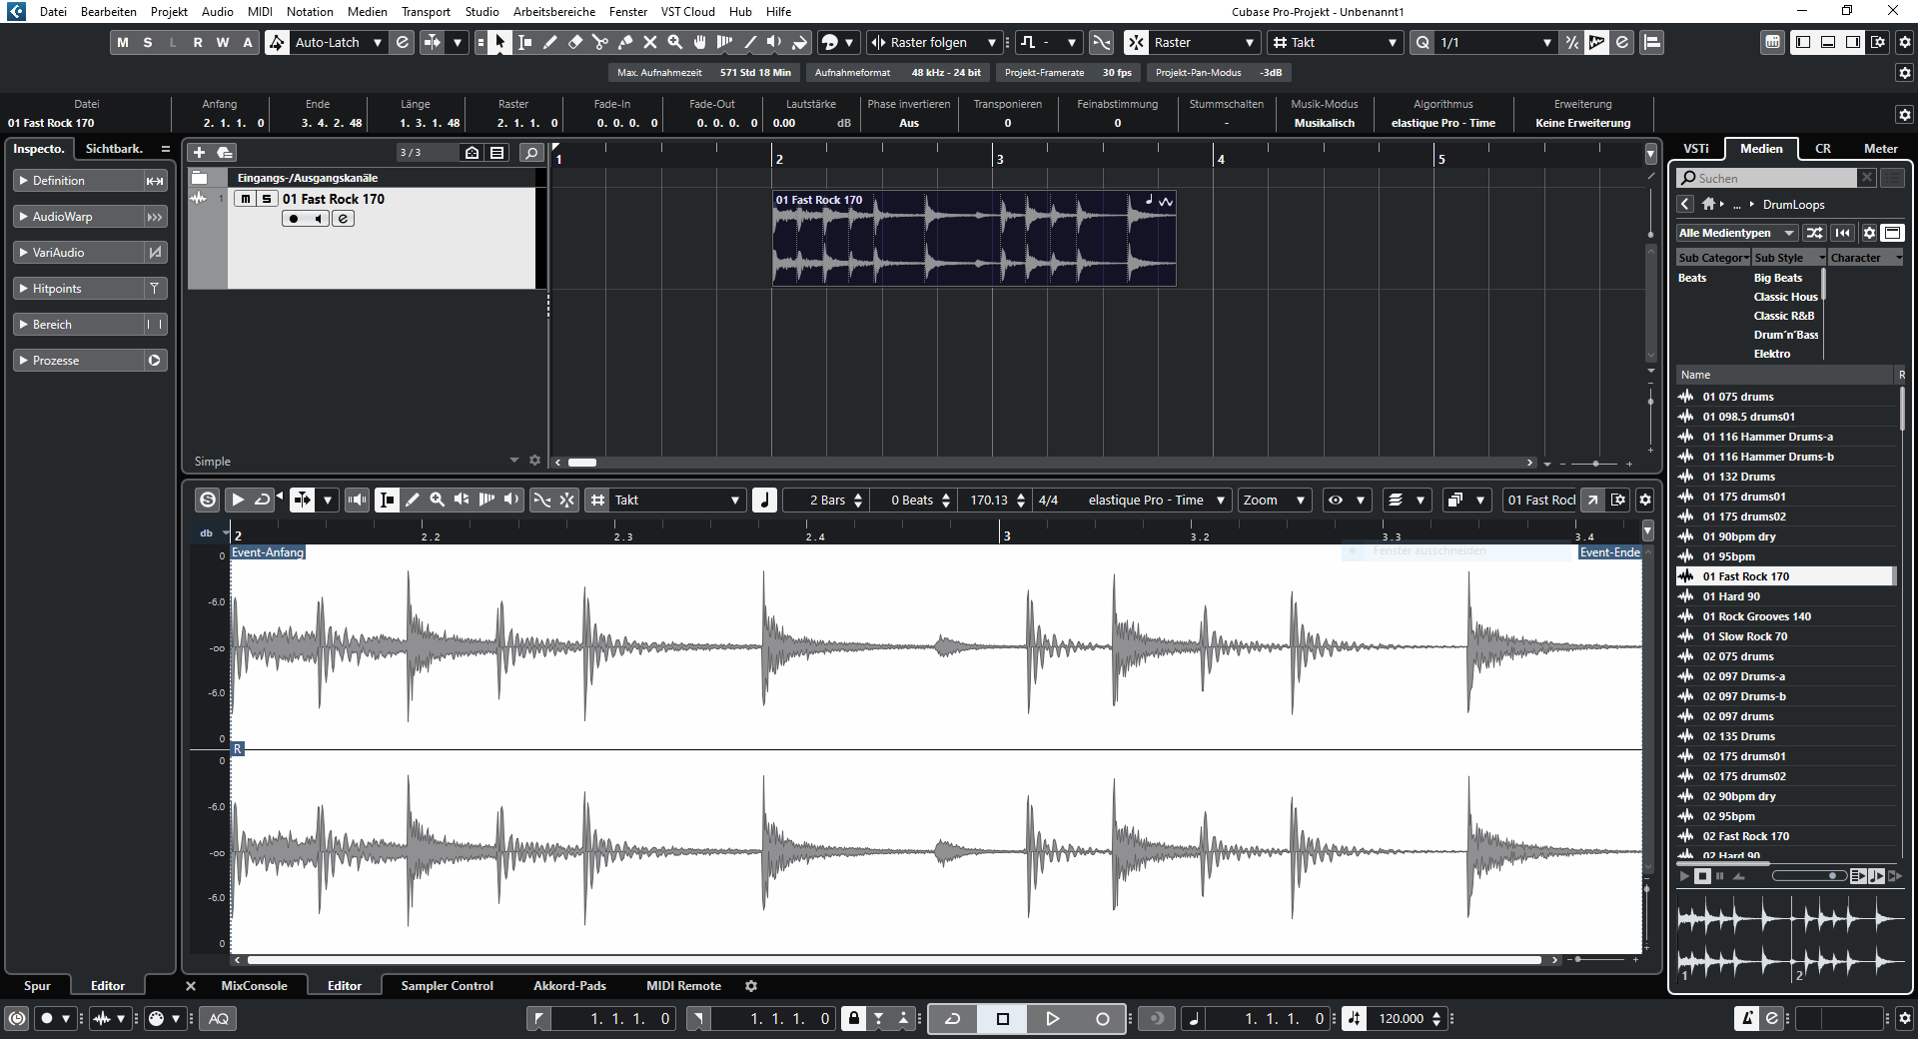The width and height of the screenshot is (1918, 1039).
Task: Open the Raster folgen dropdown
Action: (992, 42)
